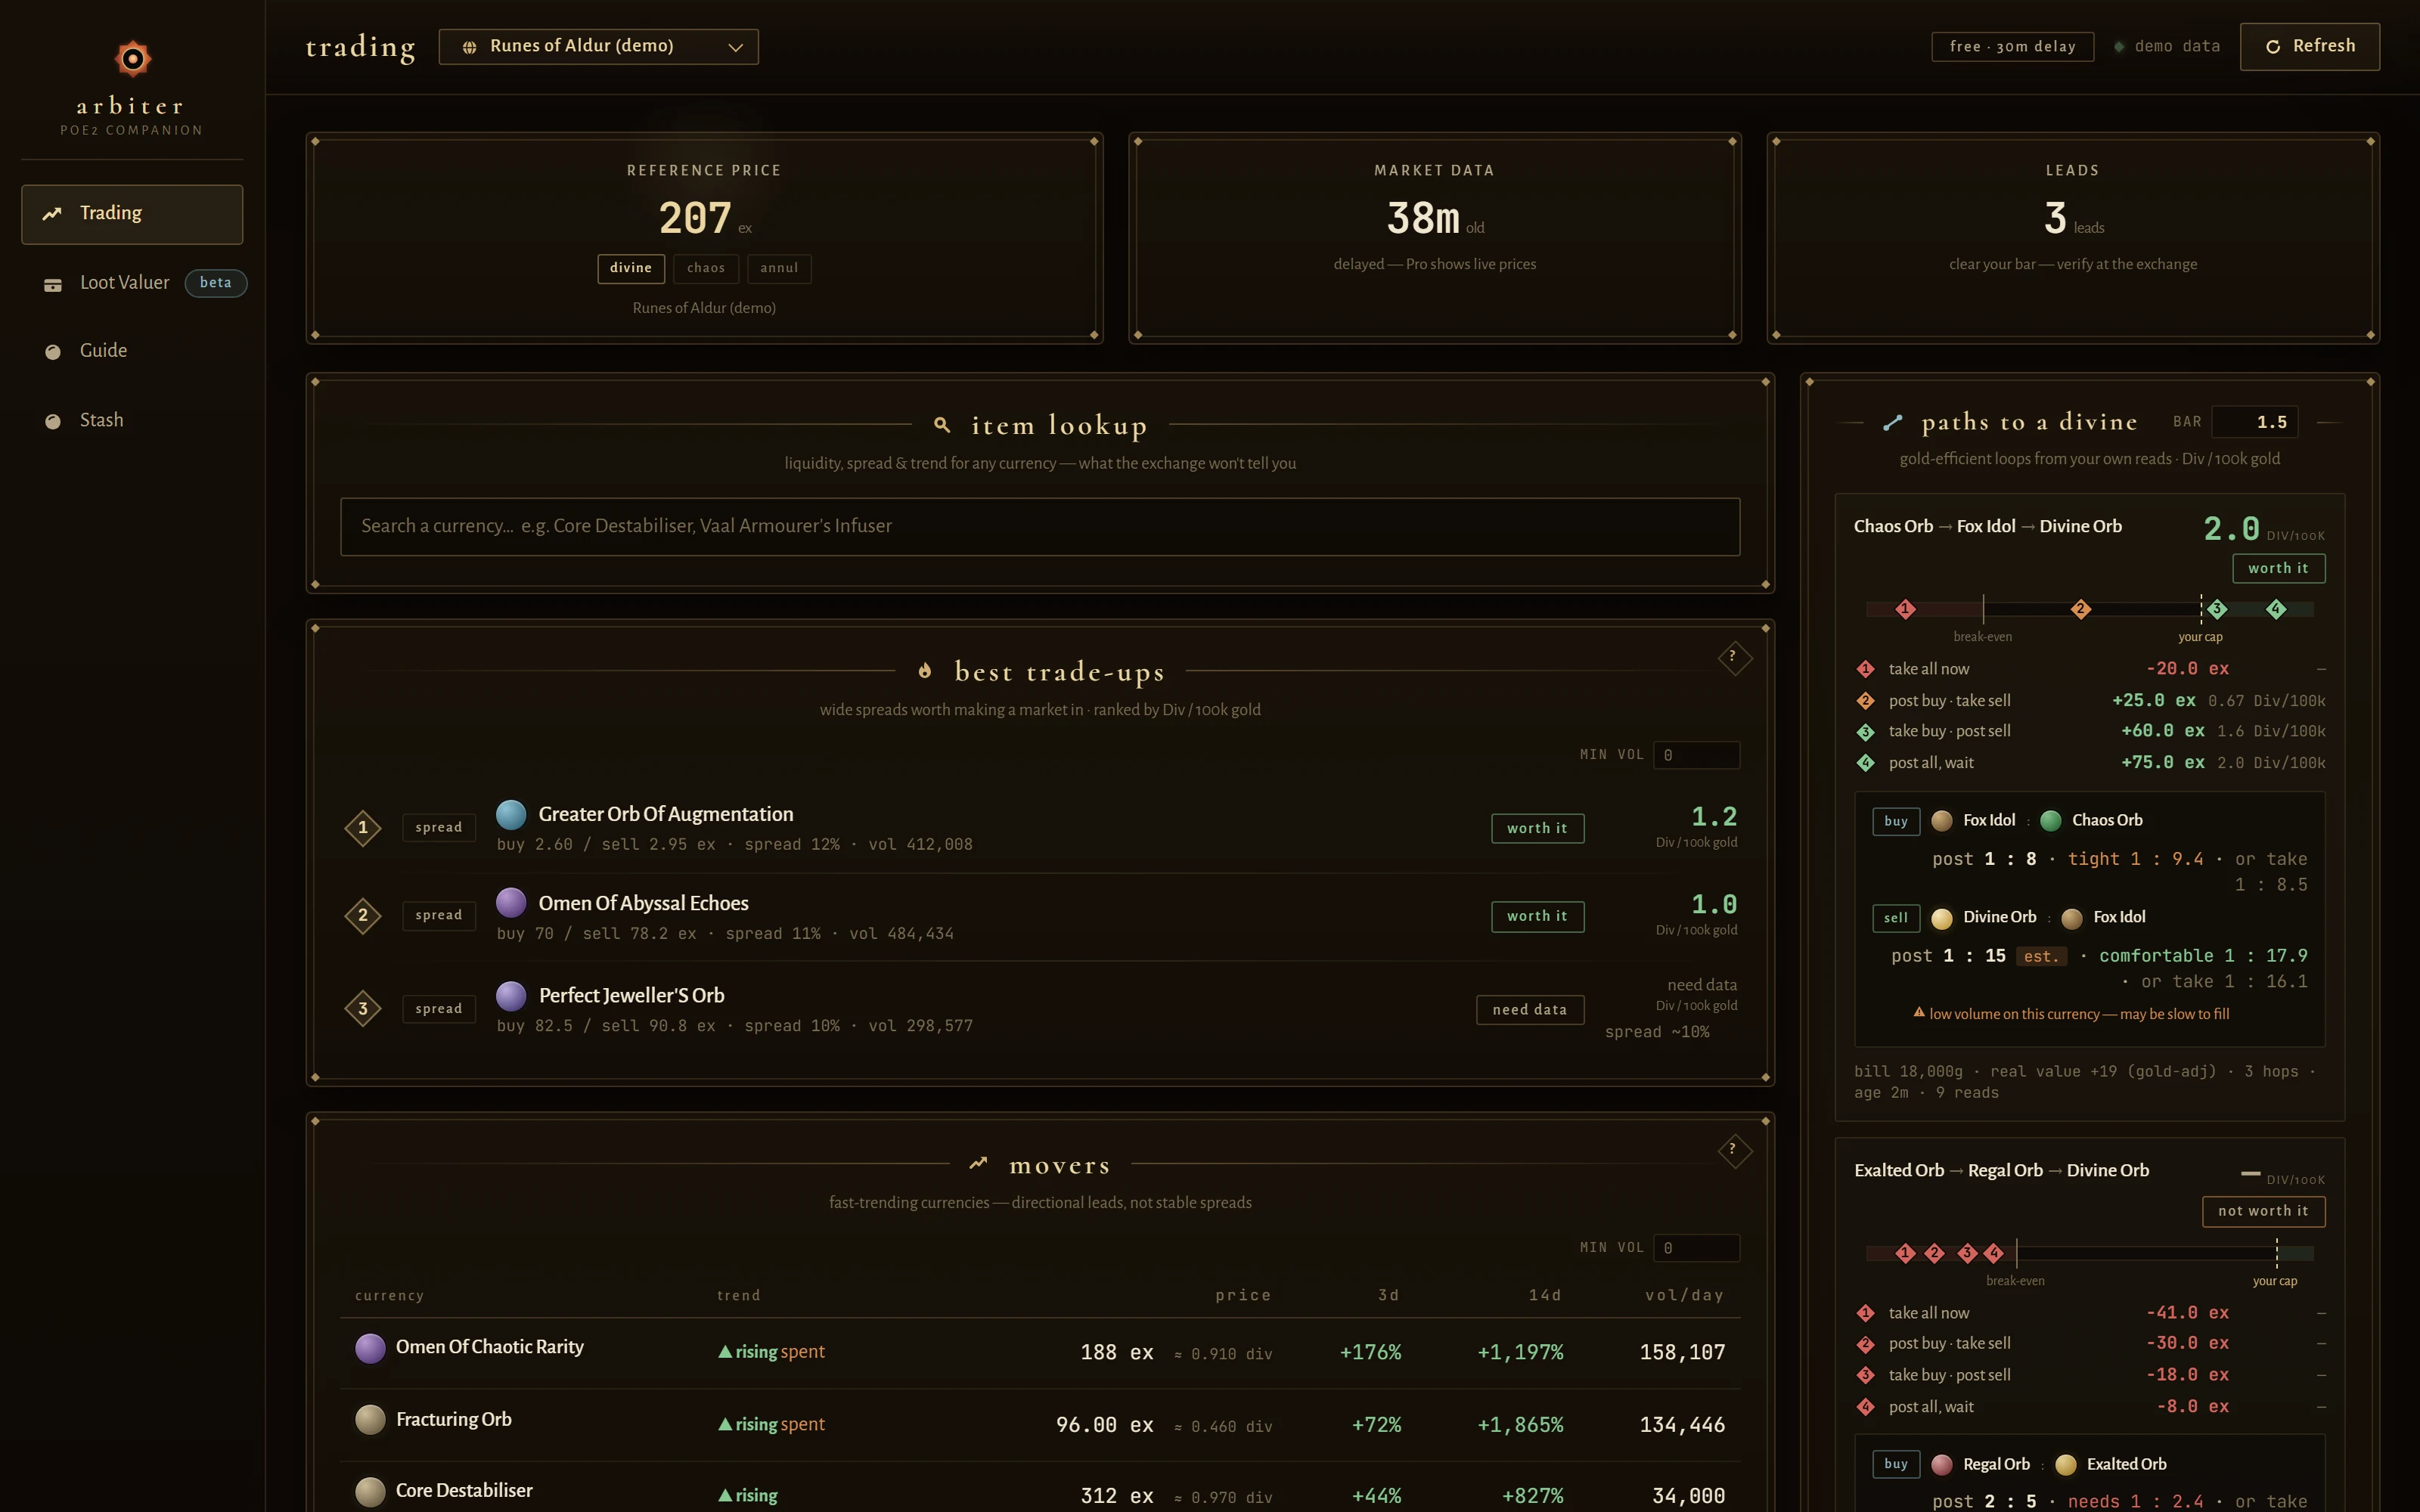Click the Chaos Orb icon in buy row

pos(2050,821)
